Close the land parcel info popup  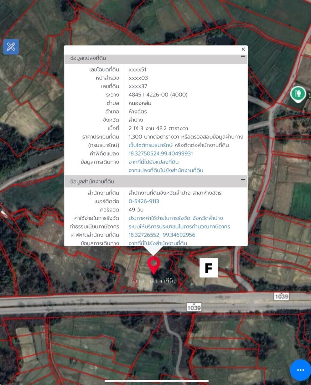pos(243,49)
